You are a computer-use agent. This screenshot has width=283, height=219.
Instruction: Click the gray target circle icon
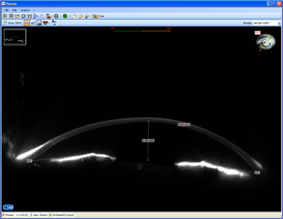pyautogui.click(x=56, y=16)
